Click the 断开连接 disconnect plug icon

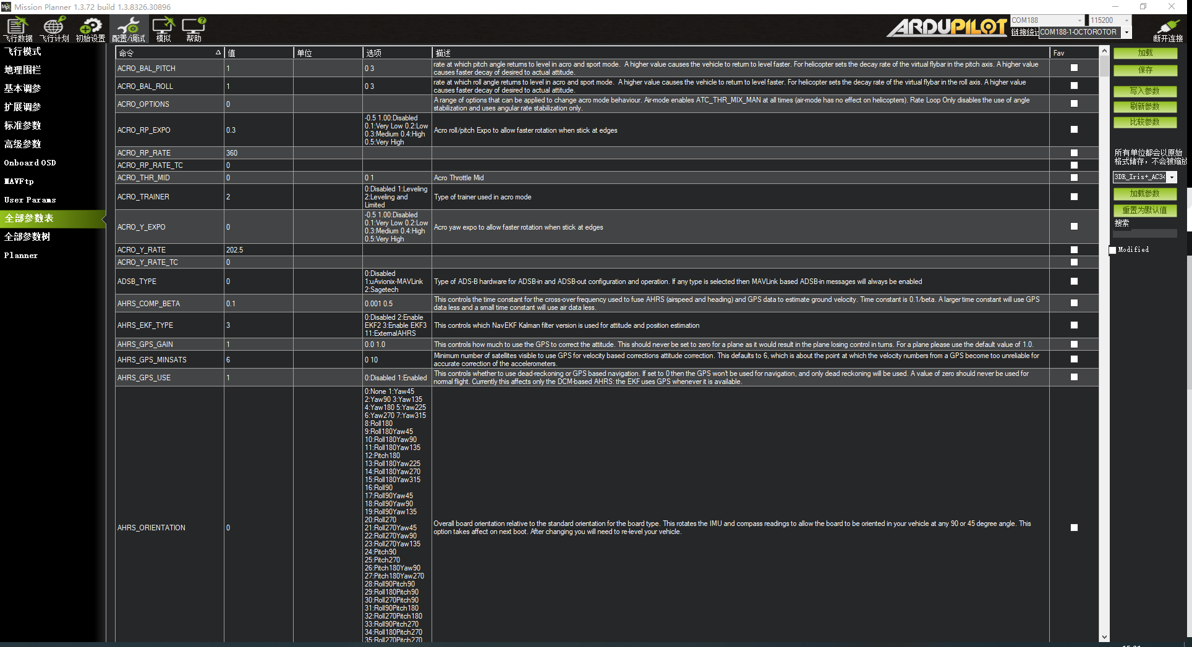[x=1167, y=29]
